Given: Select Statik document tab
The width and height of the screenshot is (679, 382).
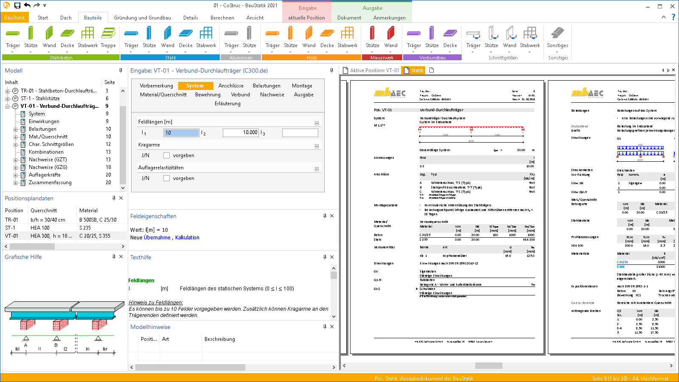Looking at the screenshot, I should click(413, 70).
